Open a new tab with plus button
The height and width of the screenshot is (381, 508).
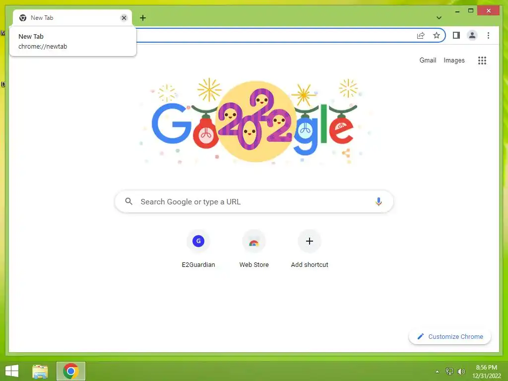[143, 18]
